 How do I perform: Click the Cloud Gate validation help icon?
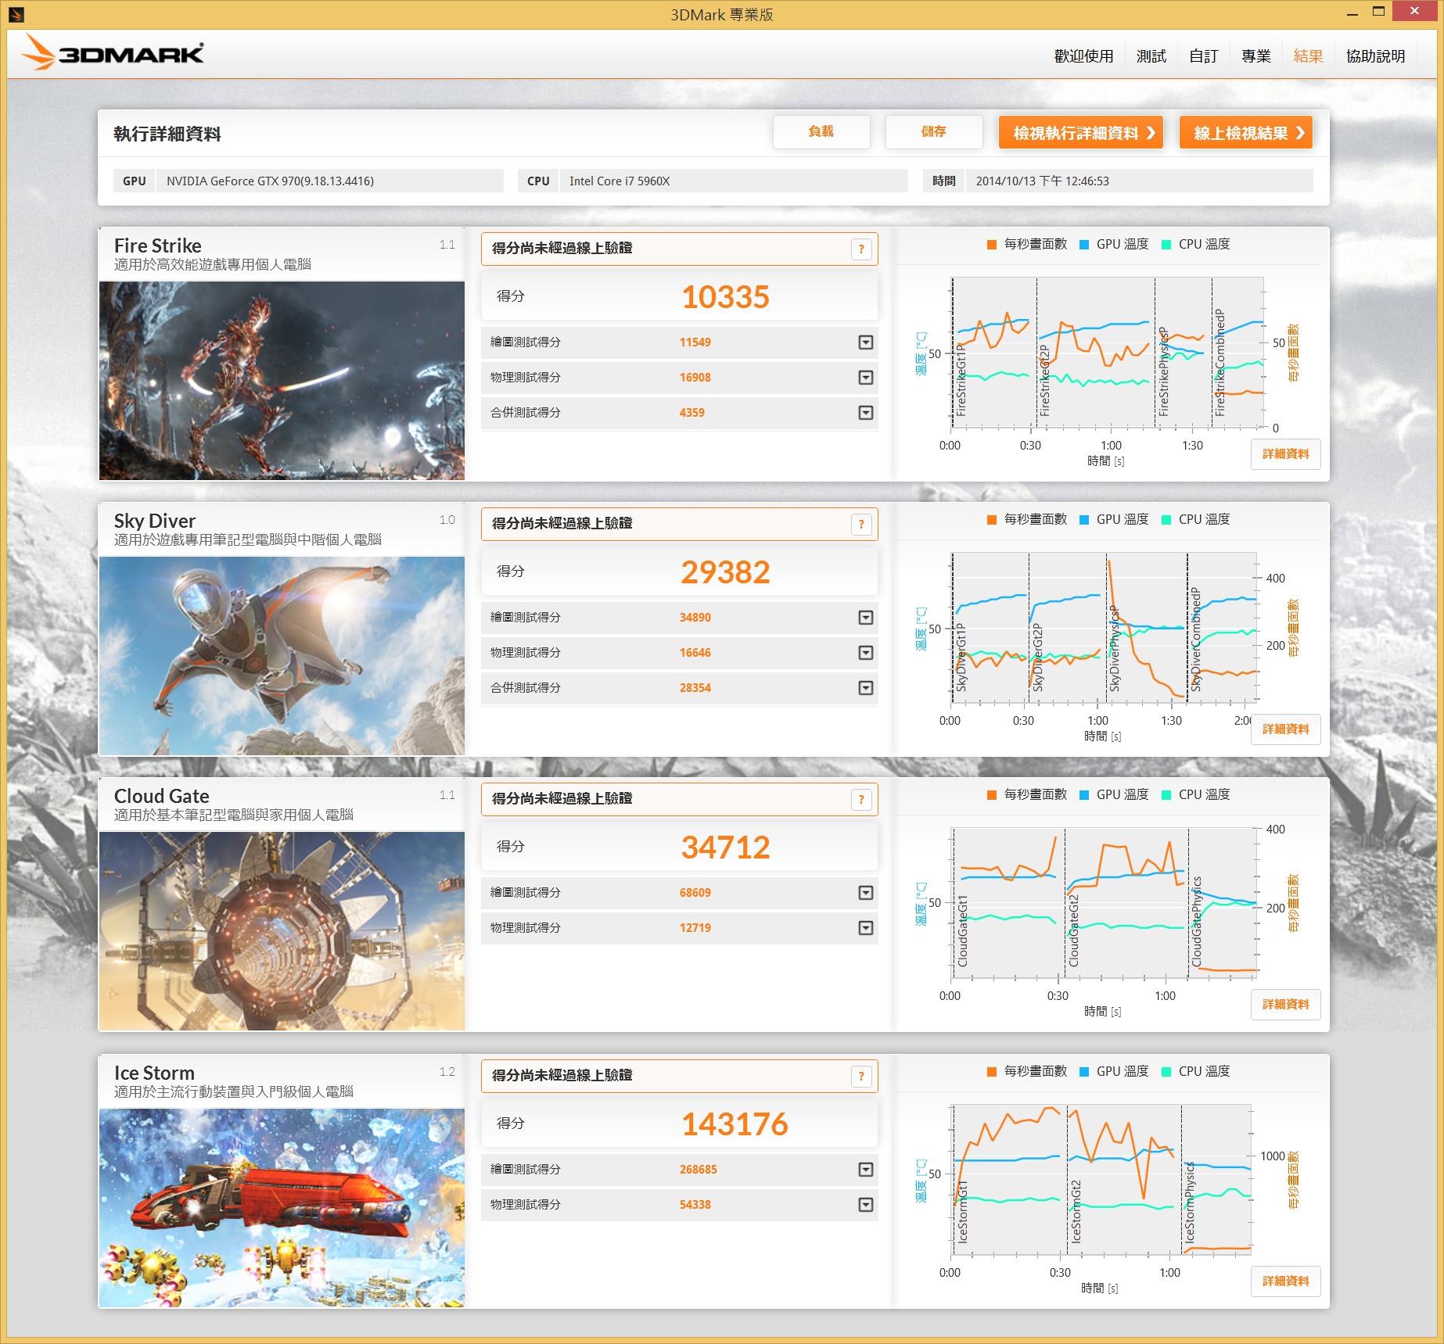[861, 800]
